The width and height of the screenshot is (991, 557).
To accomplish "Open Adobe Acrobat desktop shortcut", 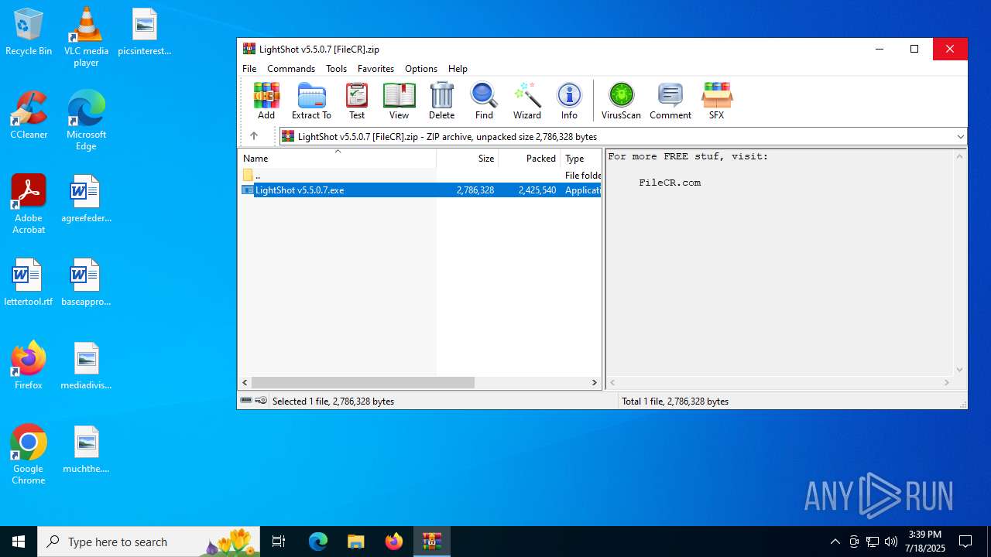I will point(29,204).
